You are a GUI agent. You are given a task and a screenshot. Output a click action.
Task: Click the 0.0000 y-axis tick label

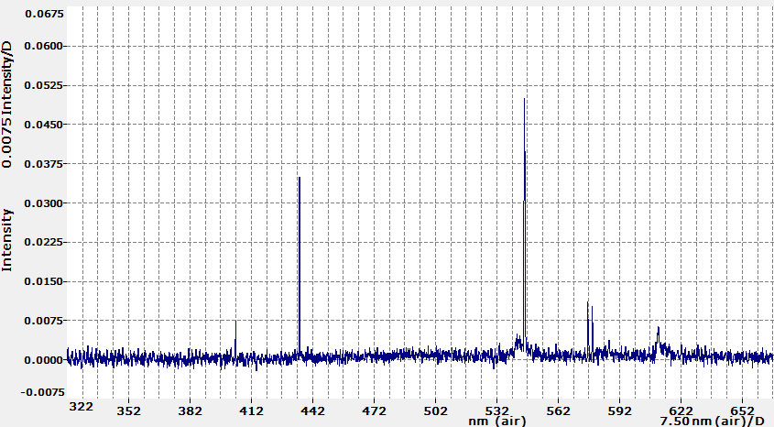(44, 360)
